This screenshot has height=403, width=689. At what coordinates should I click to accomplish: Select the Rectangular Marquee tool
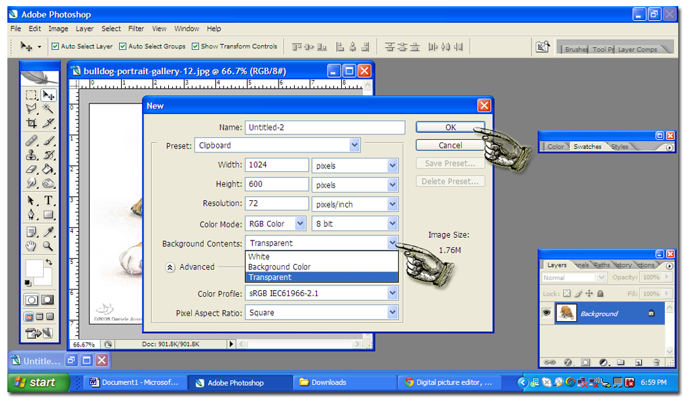coord(31,95)
